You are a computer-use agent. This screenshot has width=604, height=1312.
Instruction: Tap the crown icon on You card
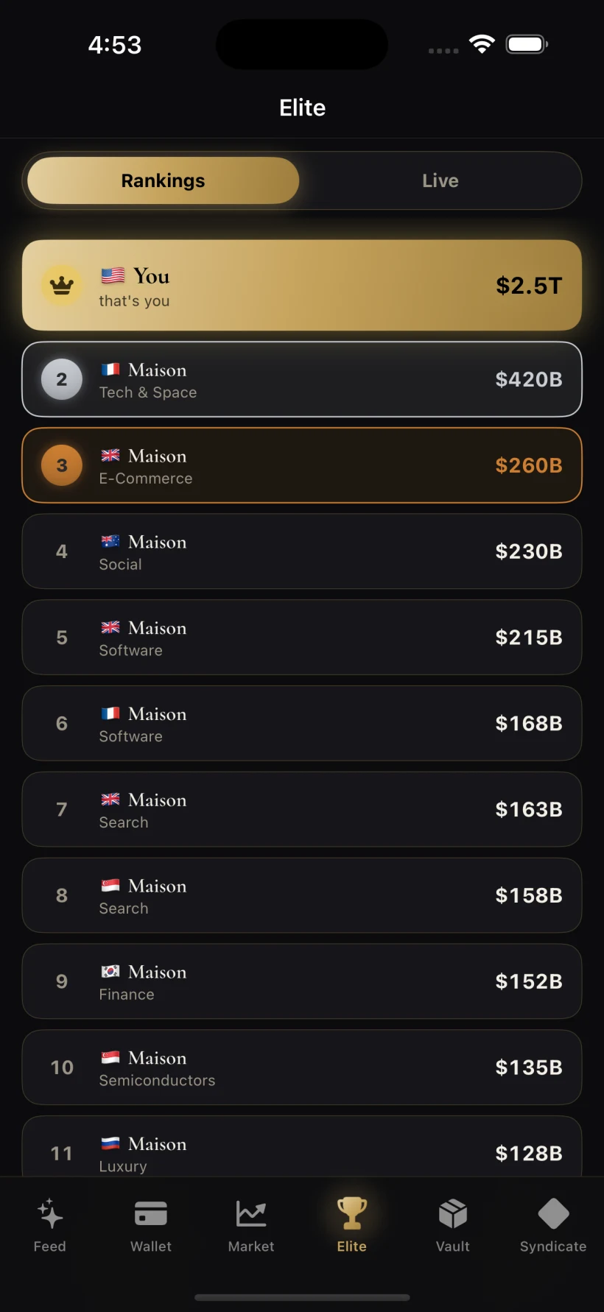62,285
